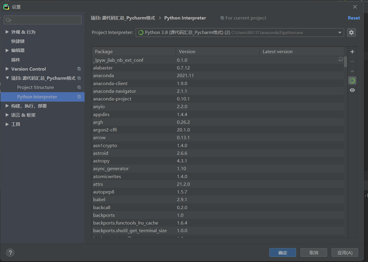
Task: Click the upgrade package up-arrow icon
Action: 352,71
